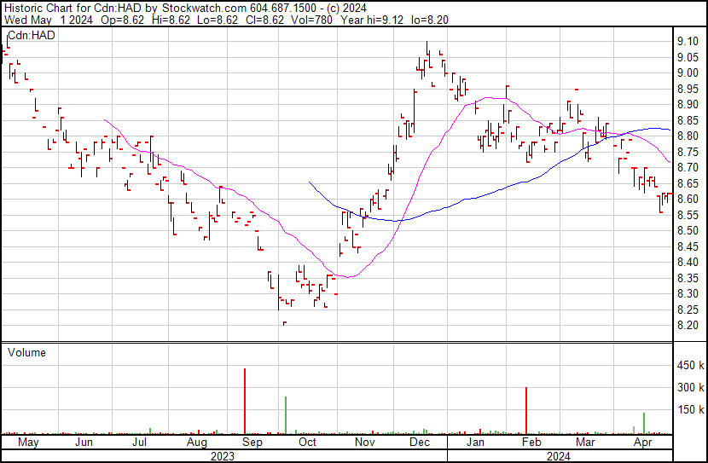Click the green April volume bar
This screenshot has width=708, height=463.
click(x=644, y=423)
